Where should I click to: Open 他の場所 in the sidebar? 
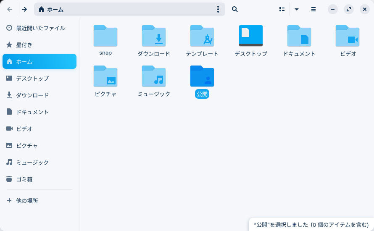coord(40,200)
